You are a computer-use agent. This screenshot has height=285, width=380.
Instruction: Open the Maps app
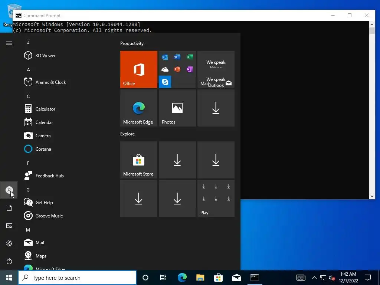[x=65, y=256]
